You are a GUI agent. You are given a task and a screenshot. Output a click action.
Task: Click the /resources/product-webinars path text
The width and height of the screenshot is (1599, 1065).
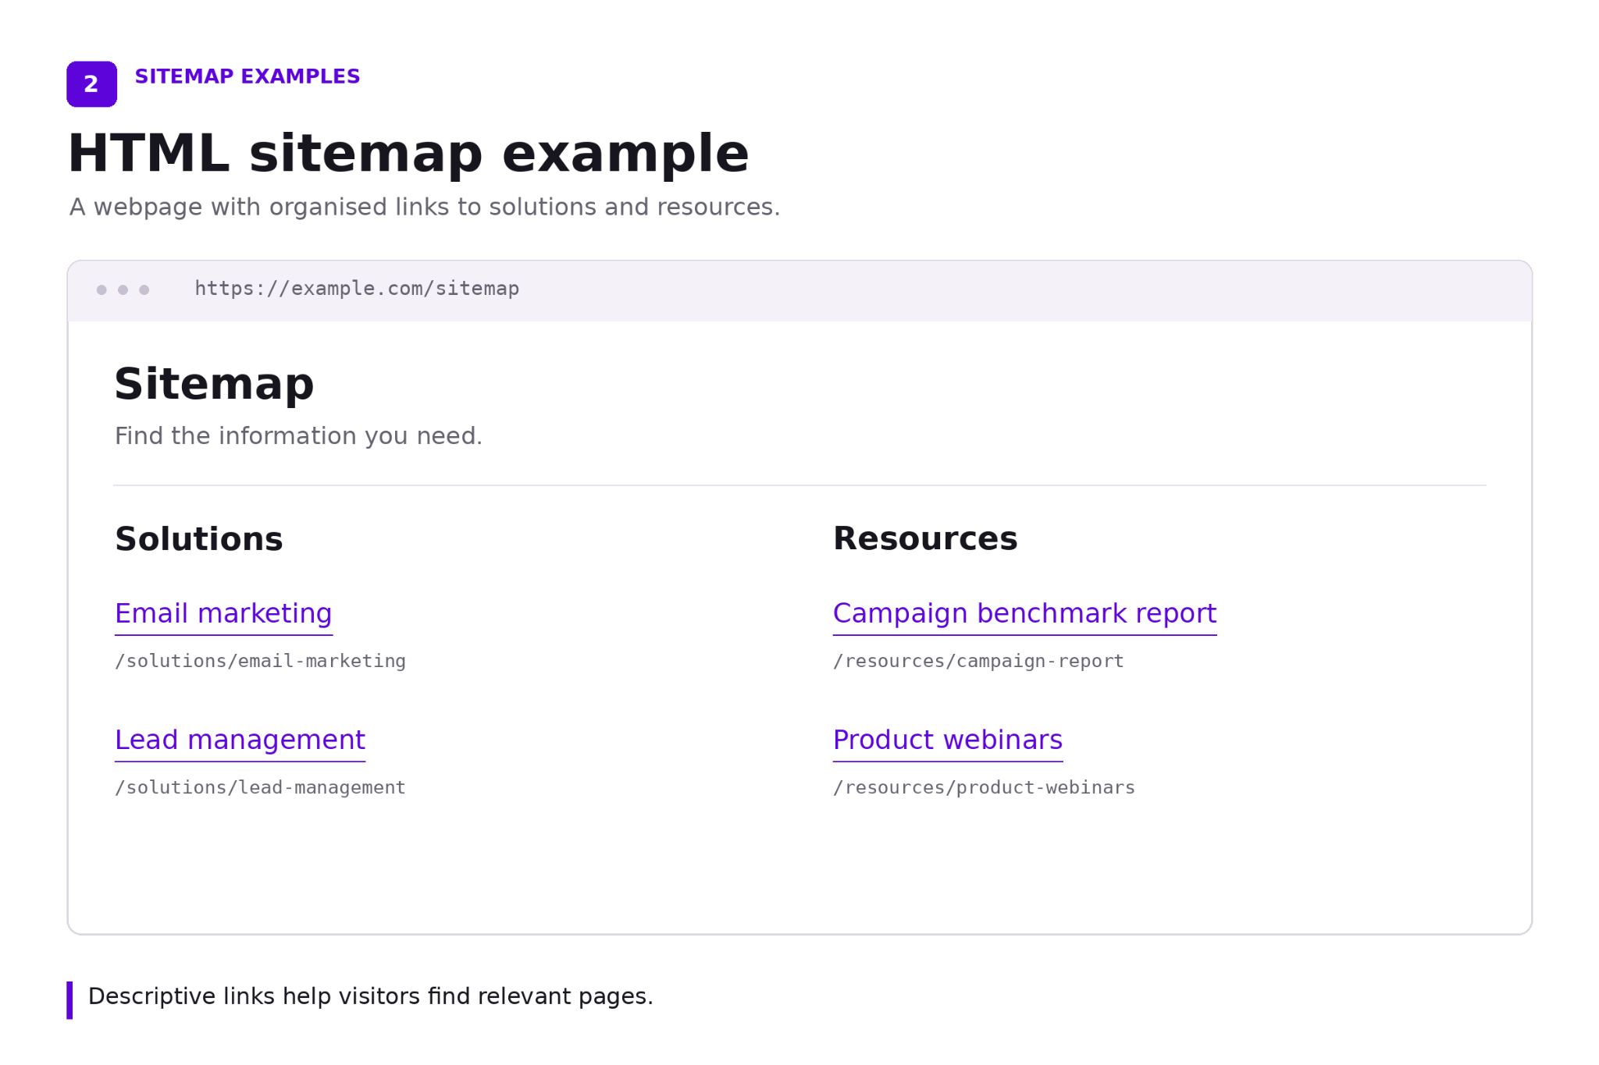(x=984, y=787)
